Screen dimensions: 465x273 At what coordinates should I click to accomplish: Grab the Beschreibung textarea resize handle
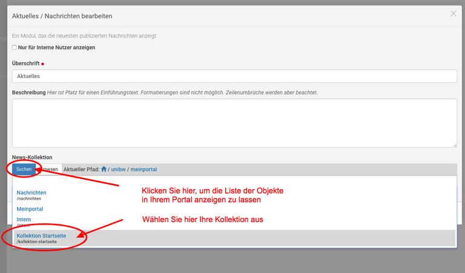(455, 145)
